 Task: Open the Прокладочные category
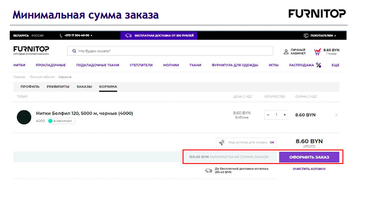[x=51, y=65]
